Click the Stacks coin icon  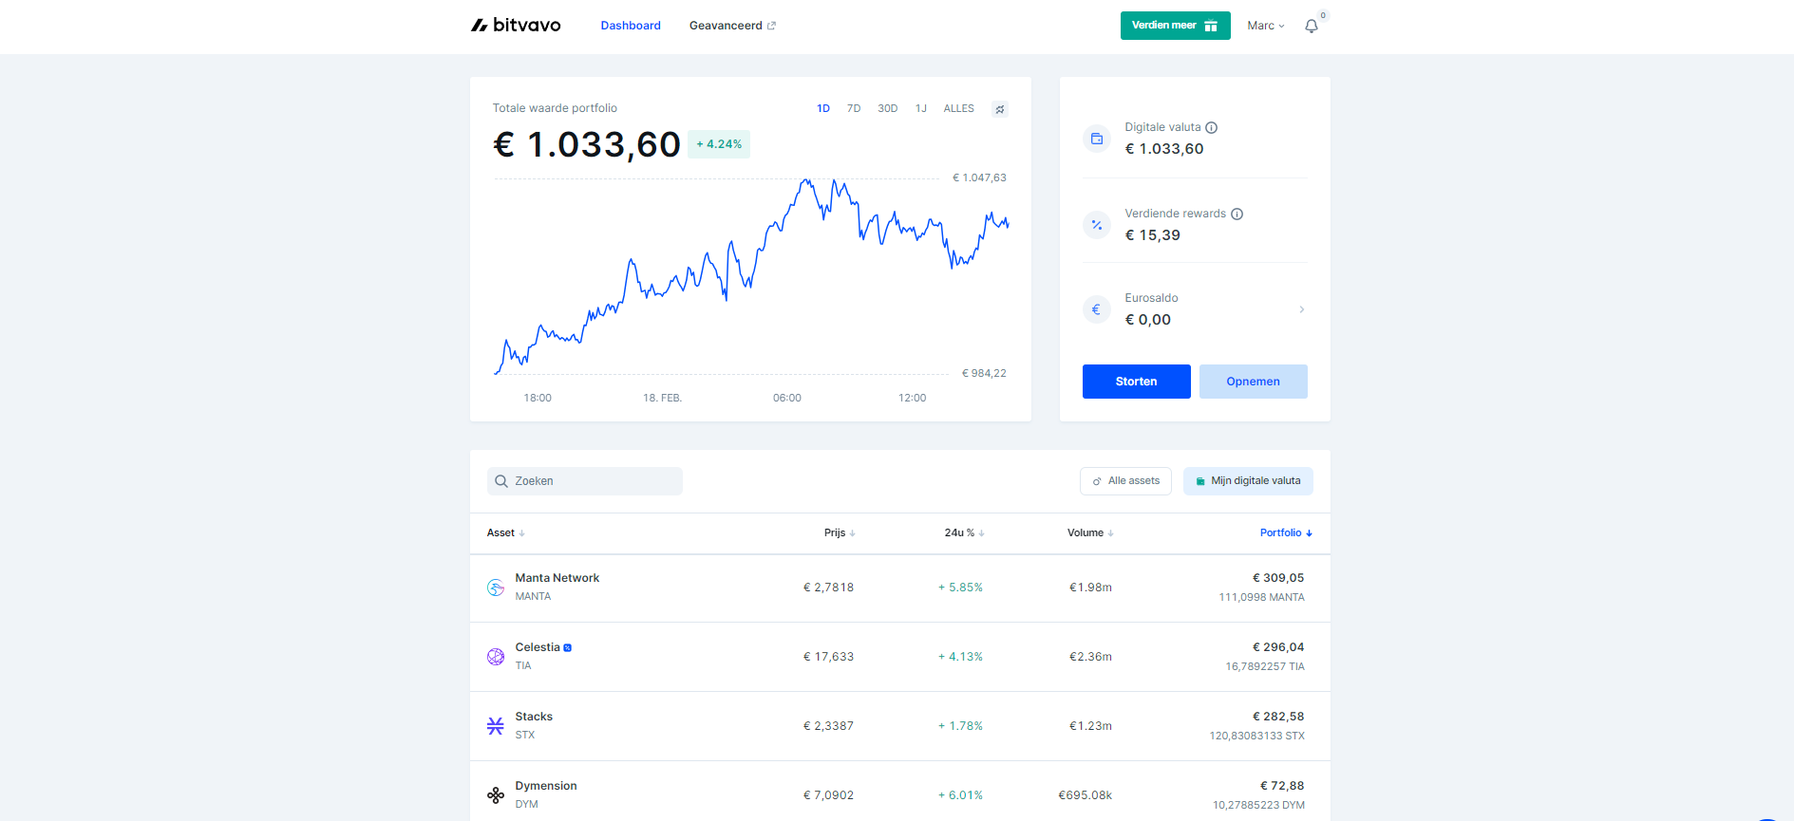pos(496,726)
